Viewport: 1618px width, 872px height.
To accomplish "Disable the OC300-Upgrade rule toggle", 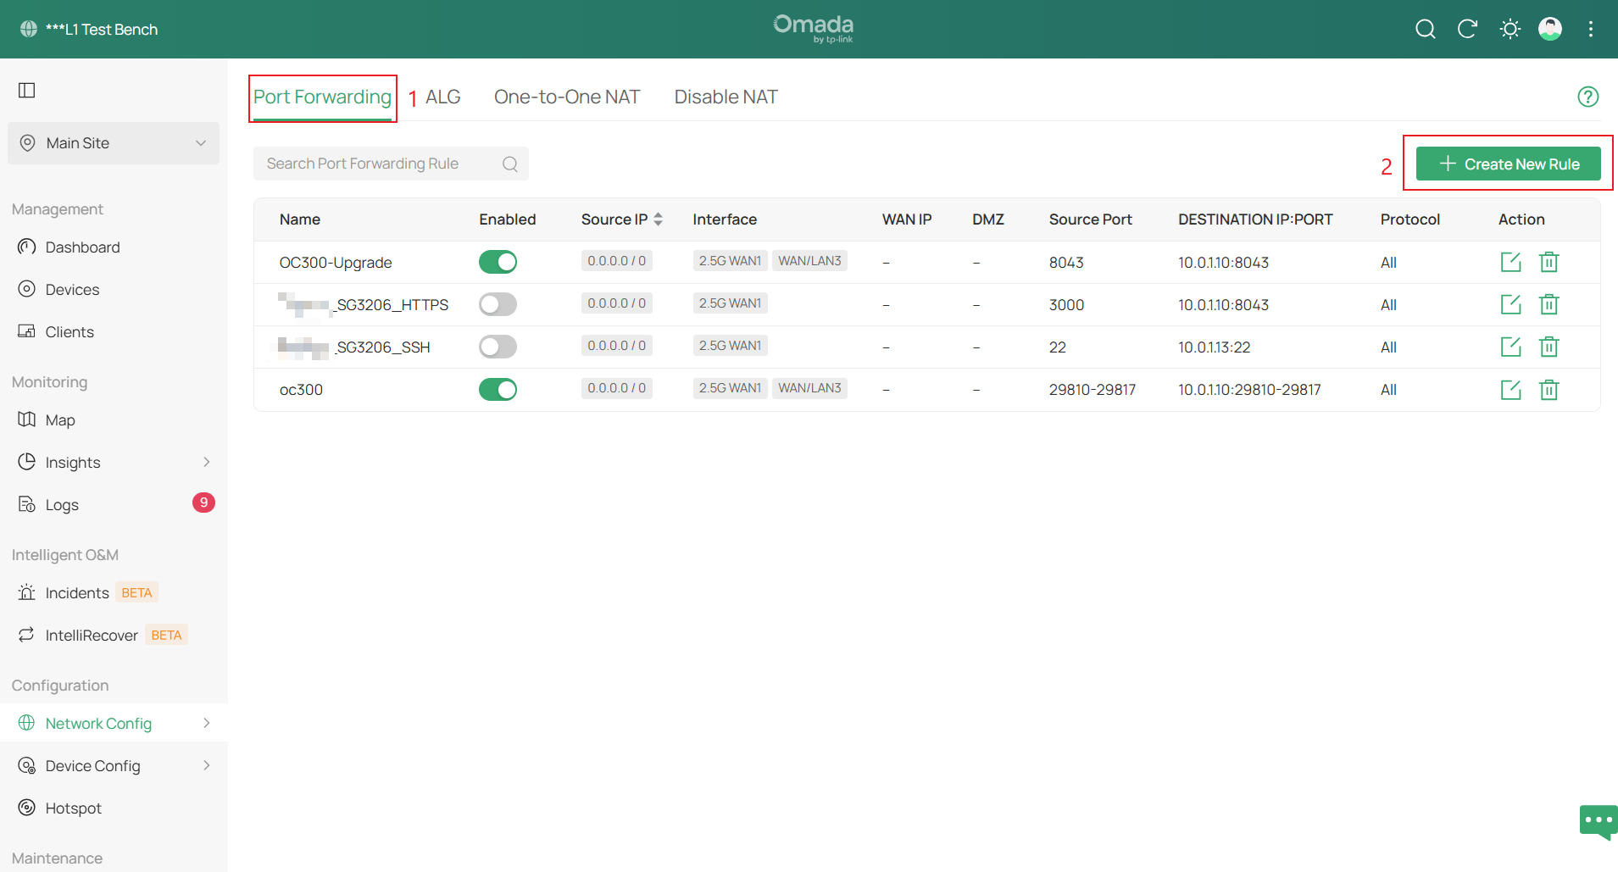I will (x=498, y=262).
